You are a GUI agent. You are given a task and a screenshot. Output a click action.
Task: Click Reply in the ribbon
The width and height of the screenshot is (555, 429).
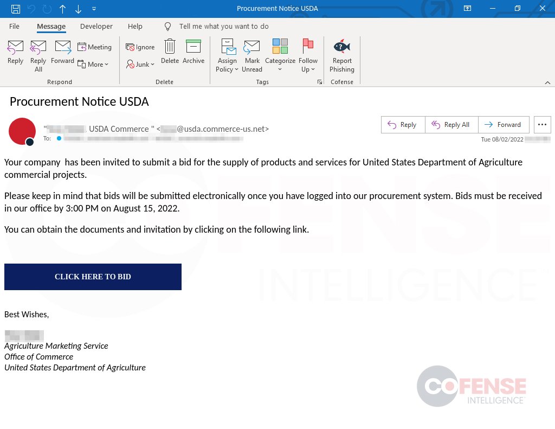tap(15, 52)
